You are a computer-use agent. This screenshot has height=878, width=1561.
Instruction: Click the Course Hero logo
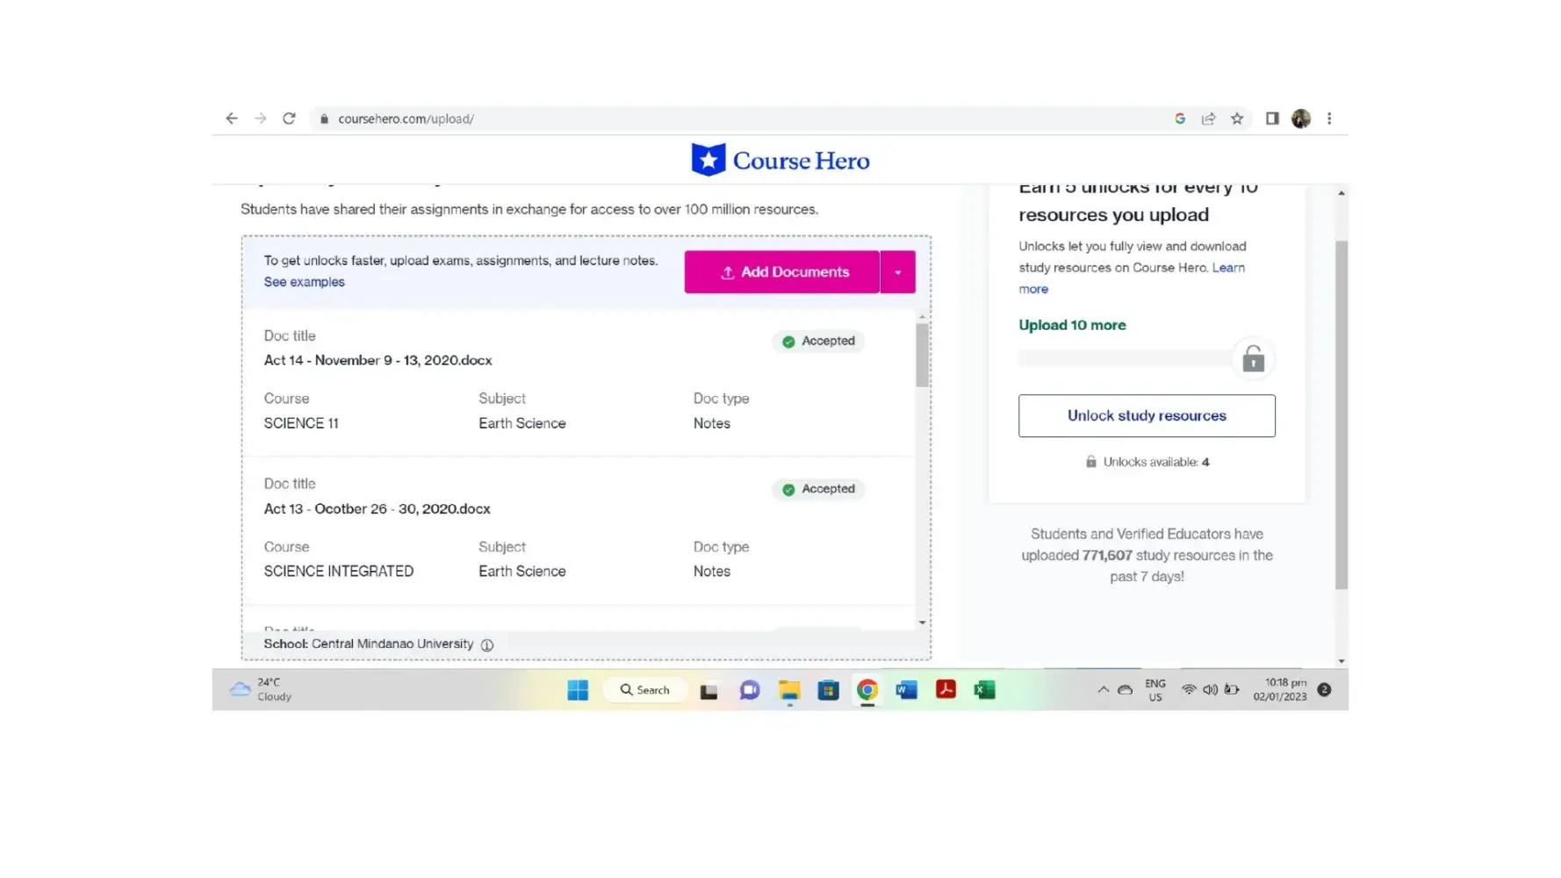780,161
